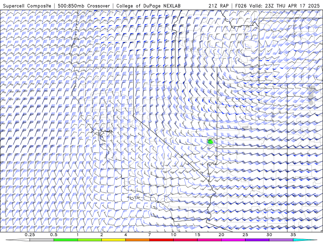Click the '500:850mb Crossover' header label
The image size is (323, 242).
point(84,6)
